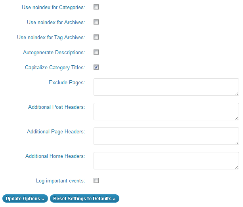Check the noindex for Archives box
Screen dimensions: 243x207
coord(96,22)
